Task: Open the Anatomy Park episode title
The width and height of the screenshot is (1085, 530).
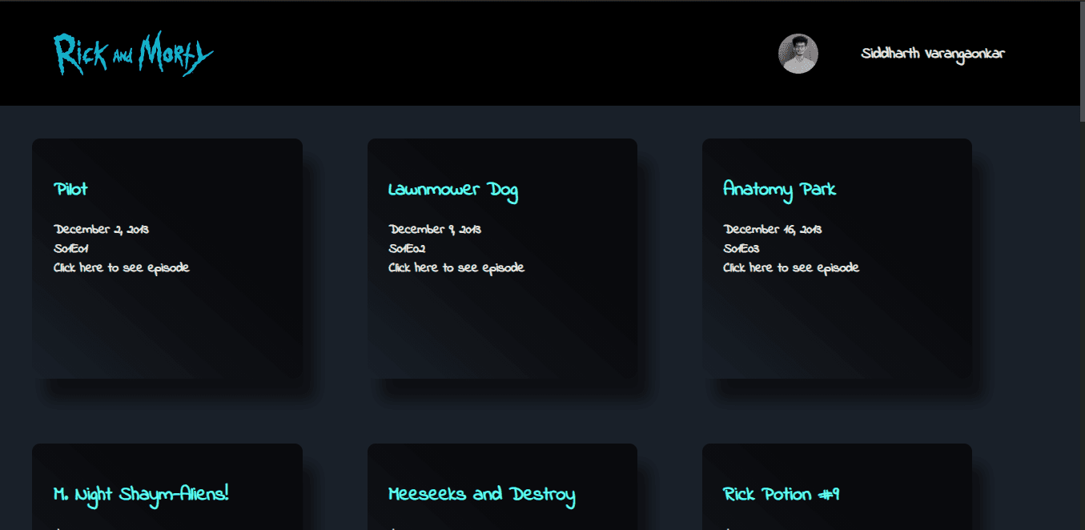Action: [x=780, y=190]
